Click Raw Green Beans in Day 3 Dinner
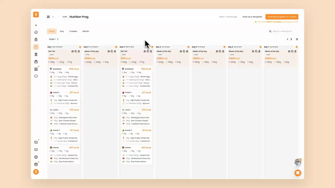The image size is (335, 188). point(138,162)
